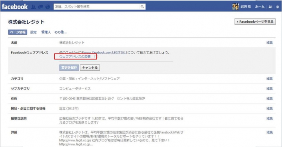Image resolution: width=282 pixels, height=147 pixels.
Task: Click the page title 株式会社レジット
Action: click(x=26, y=22)
